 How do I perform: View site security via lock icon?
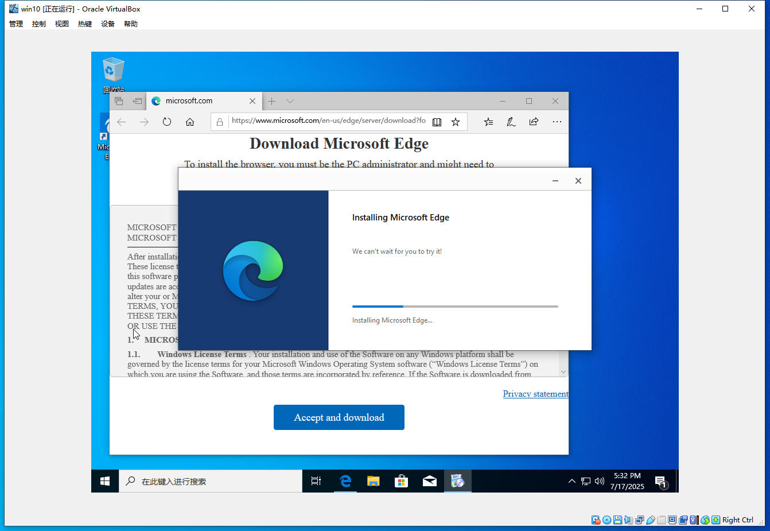pyautogui.click(x=220, y=122)
